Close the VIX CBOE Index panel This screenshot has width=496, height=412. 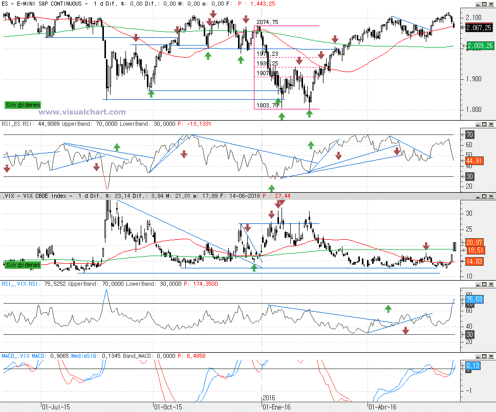click(x=490, y=196)
